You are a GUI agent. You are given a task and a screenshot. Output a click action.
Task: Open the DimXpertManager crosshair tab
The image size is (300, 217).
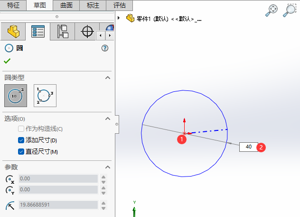pos(87,31)
